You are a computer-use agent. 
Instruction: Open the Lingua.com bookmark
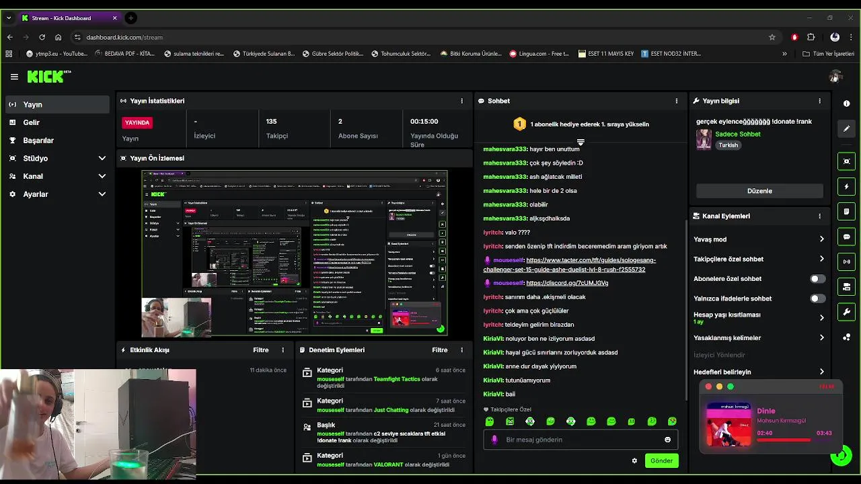coord(539,54)
